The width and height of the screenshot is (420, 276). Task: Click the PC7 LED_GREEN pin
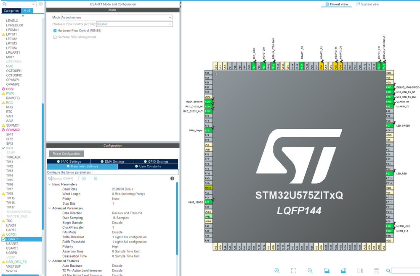[x=390, y=125]
